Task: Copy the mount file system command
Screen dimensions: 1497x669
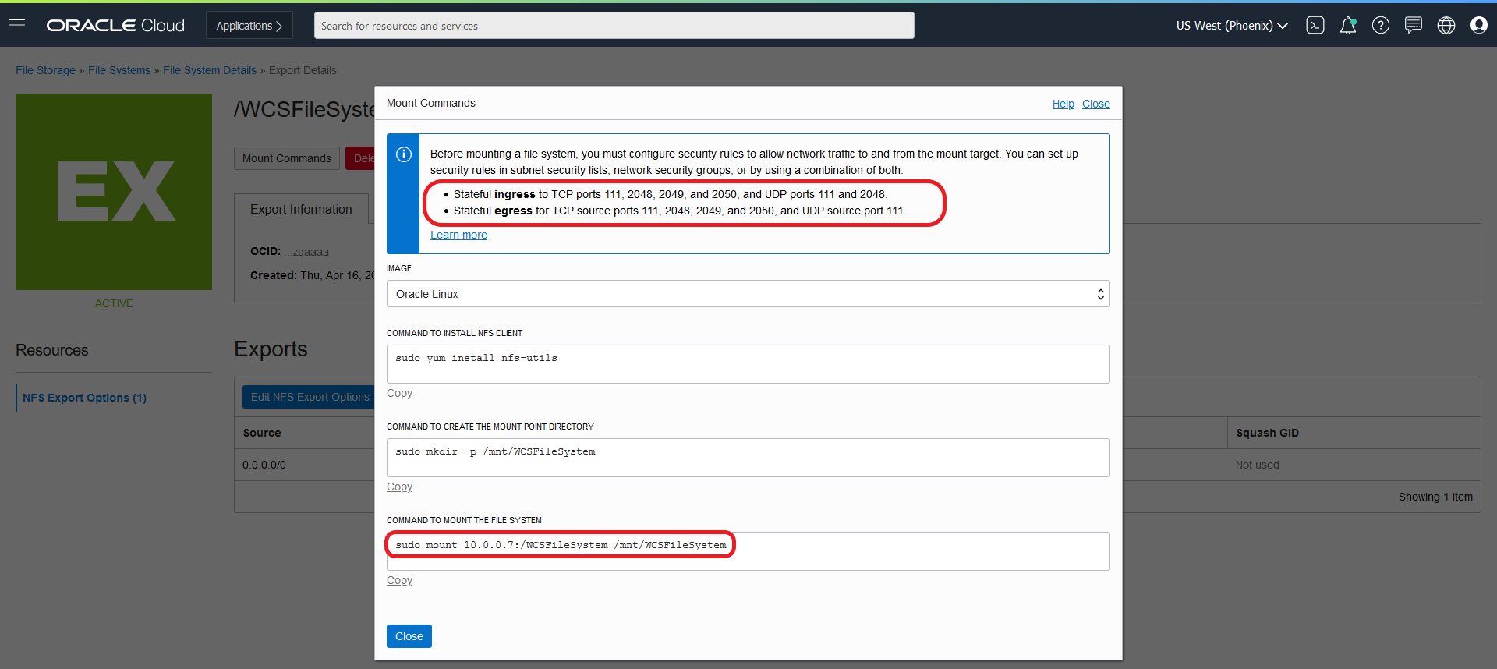Action: [x=399, y=580]
